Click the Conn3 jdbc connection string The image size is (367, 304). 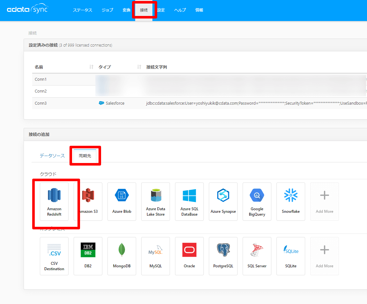pos(256,103)
